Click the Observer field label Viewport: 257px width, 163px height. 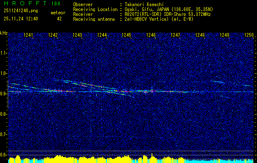(x=83, y=4)
